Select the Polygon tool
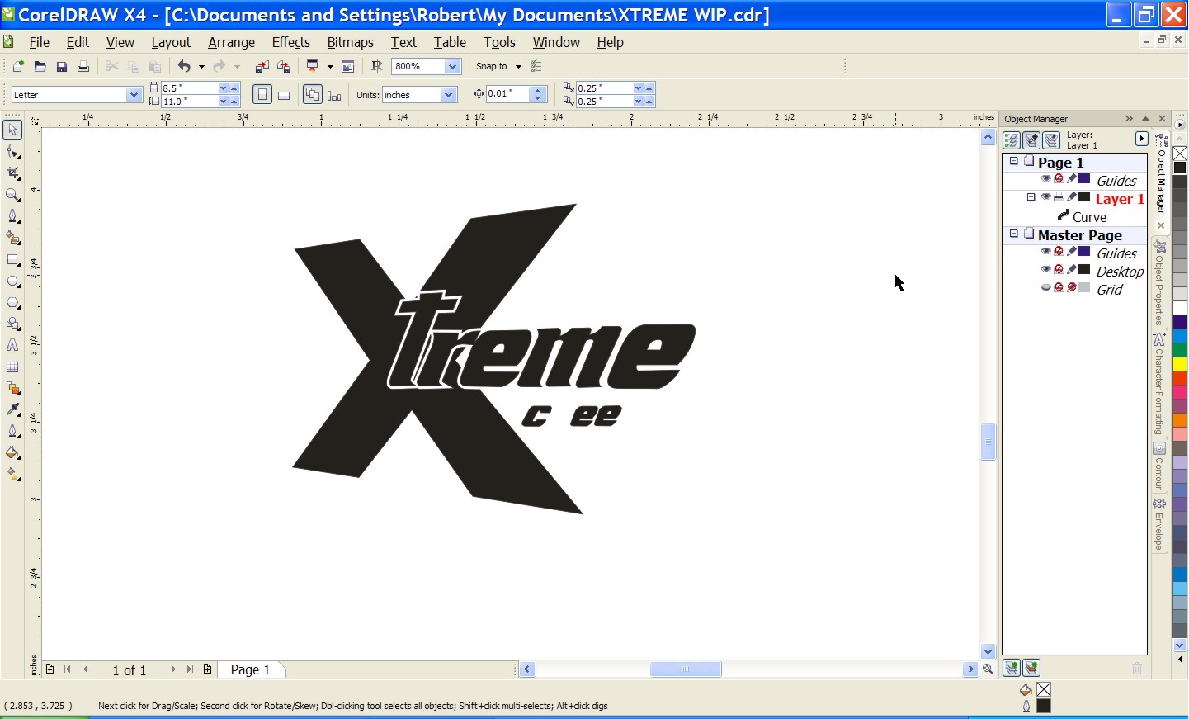The image size is (1189, 719). pyautogui.click(x=12, y=302)
